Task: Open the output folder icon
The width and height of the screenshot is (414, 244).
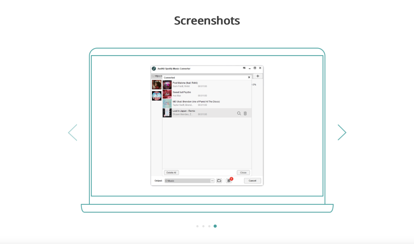Action: [219, 181]
